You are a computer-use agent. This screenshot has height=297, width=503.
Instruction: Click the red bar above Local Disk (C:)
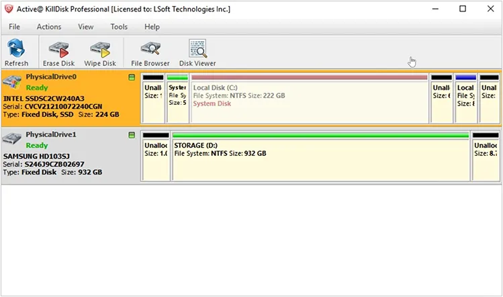click(310, 77)
